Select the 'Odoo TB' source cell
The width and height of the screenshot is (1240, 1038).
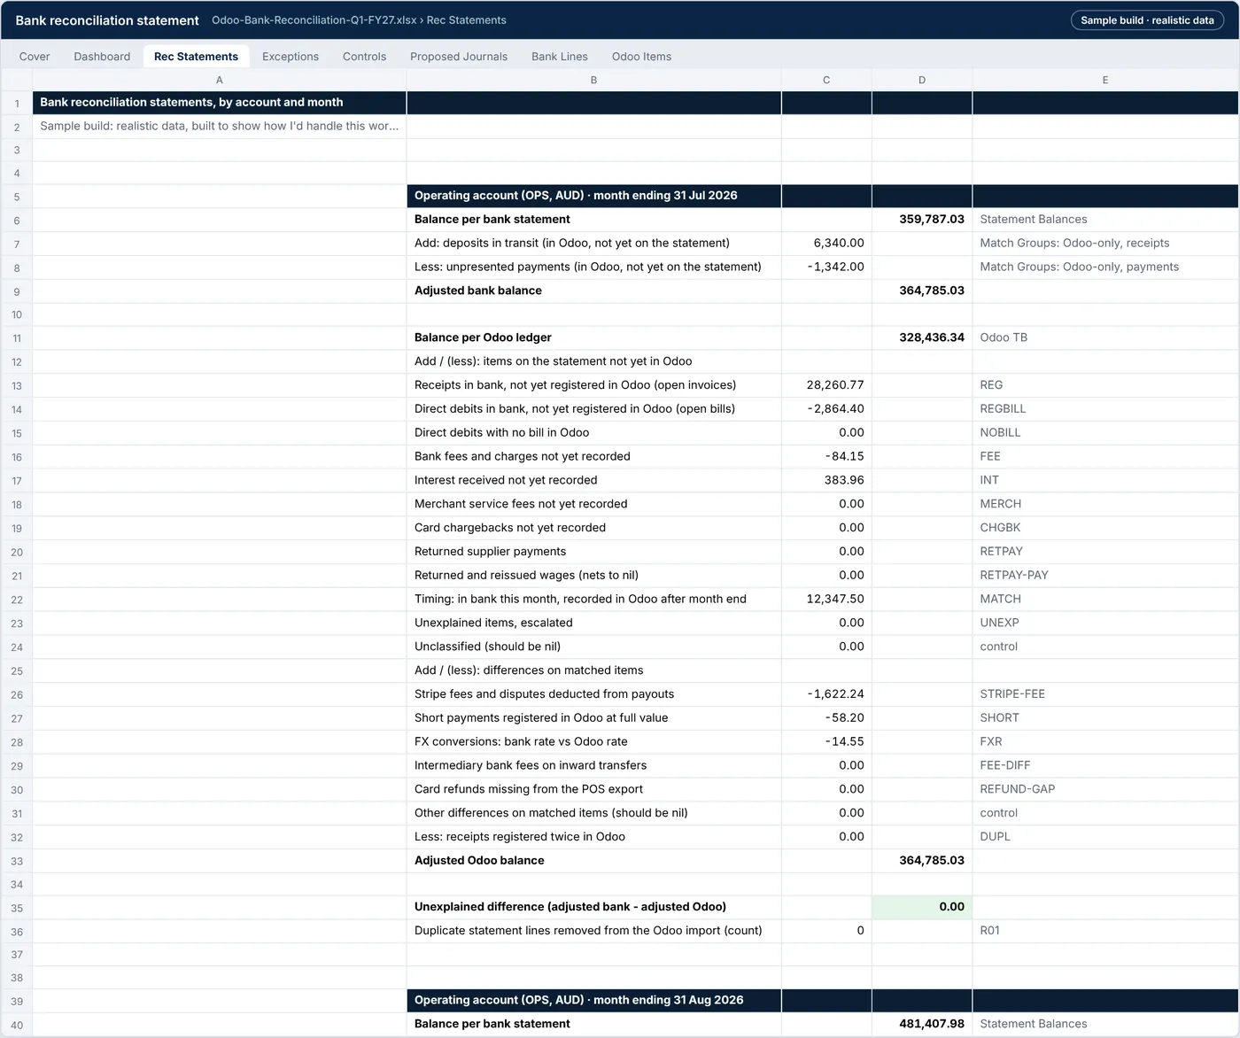point(1105,337)
